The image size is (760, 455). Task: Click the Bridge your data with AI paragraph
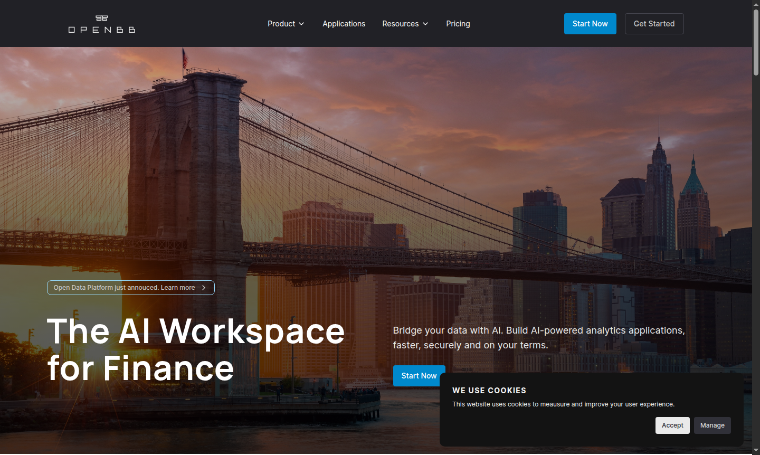(x=538, y=337)
